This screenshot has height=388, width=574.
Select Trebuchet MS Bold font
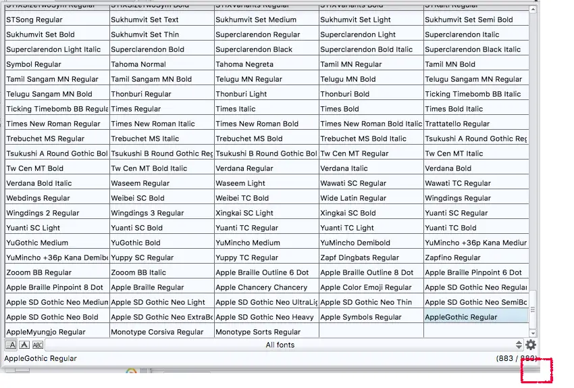(x=267, y=139)
